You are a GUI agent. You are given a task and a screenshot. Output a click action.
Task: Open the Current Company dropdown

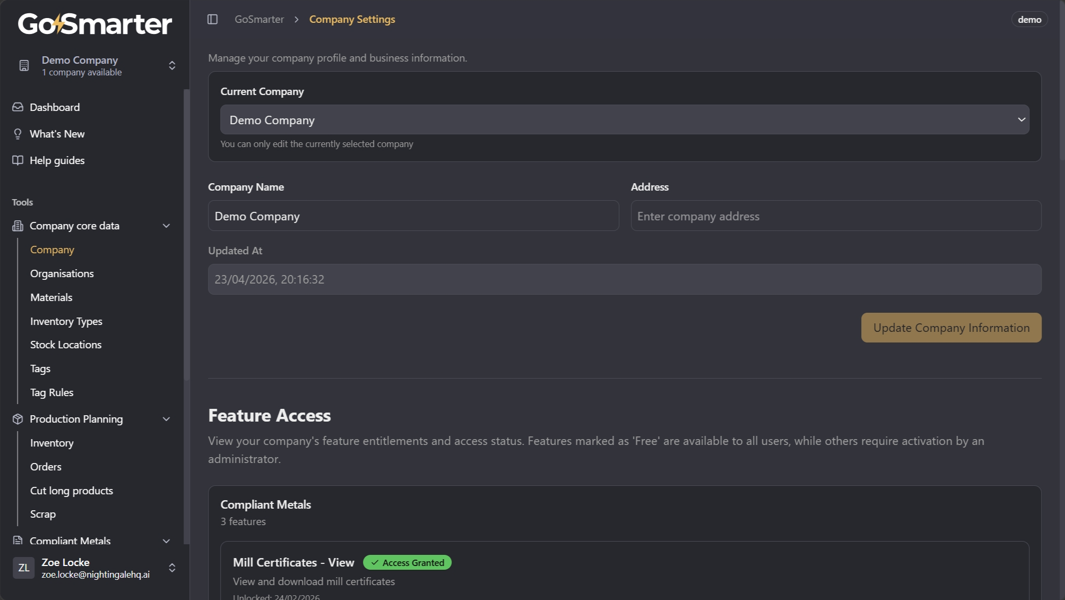[x=625, y=119]
